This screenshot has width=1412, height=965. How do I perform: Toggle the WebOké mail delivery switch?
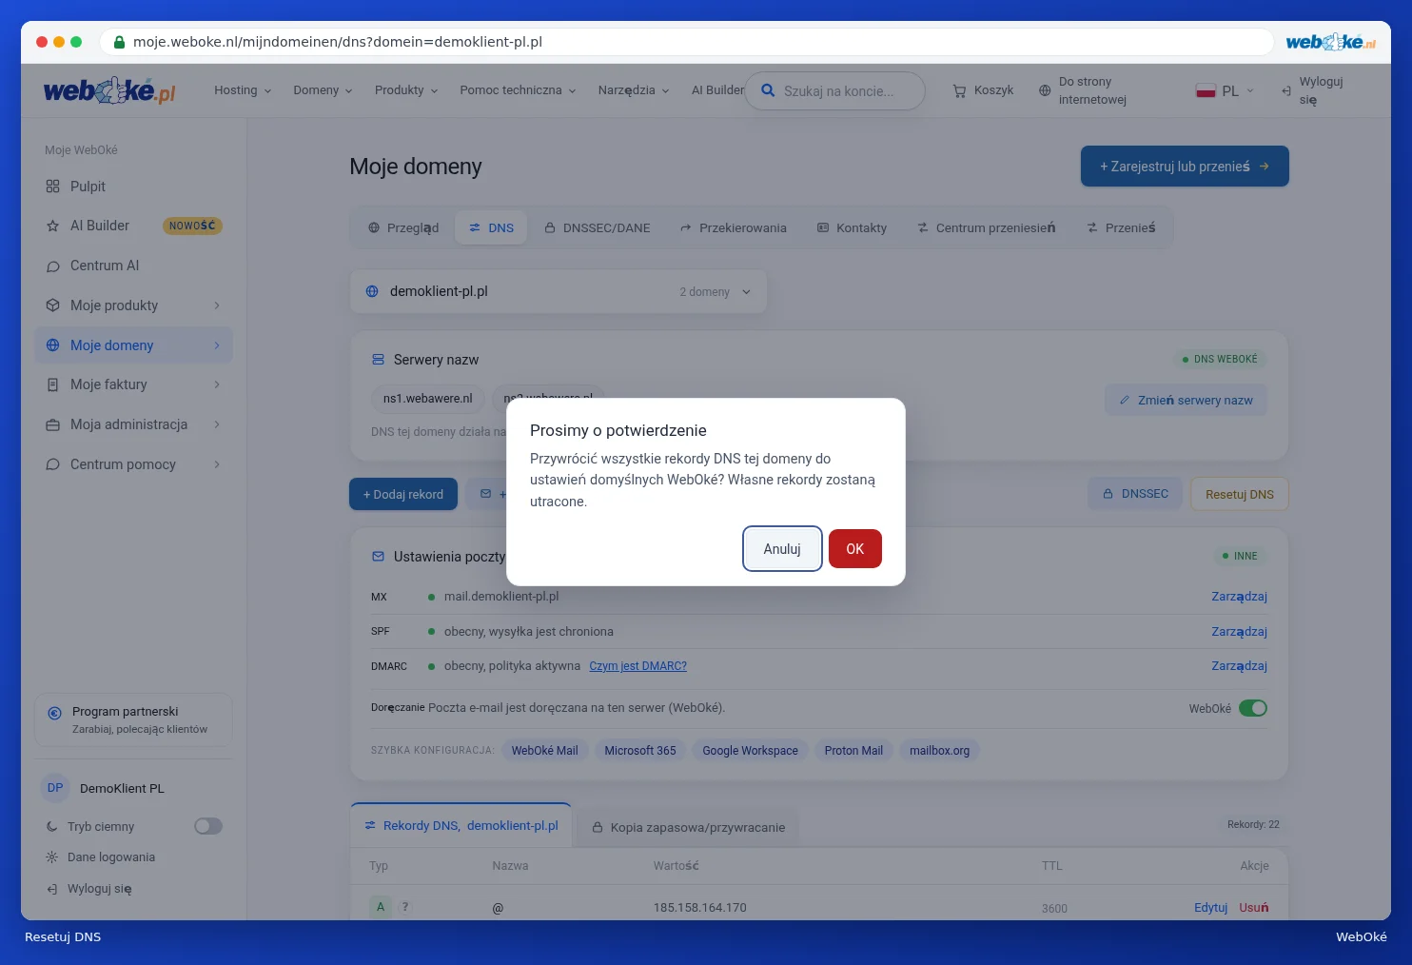[x=1253, y=708]
